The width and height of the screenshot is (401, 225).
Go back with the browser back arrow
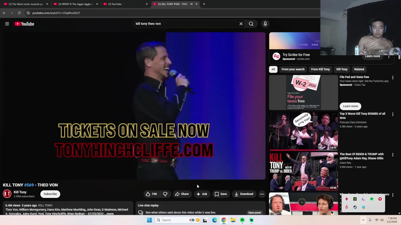[4, 13]
